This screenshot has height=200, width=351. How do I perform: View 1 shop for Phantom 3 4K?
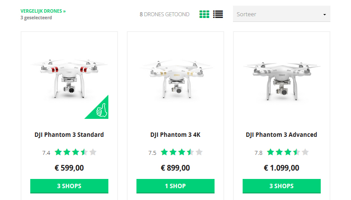click(175, 186)
